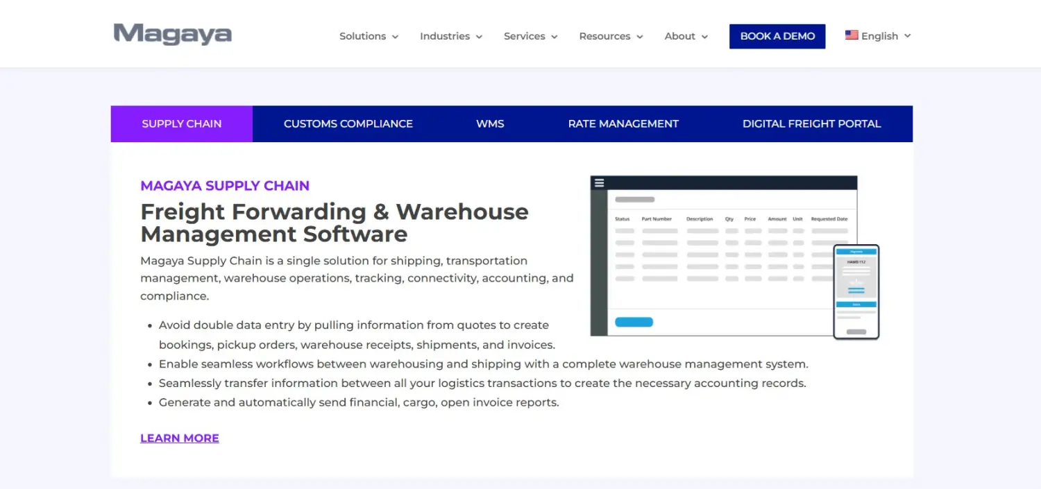Click the blue button in the mockup
The height and width of the screenshot is (489, 1041).
634,322
